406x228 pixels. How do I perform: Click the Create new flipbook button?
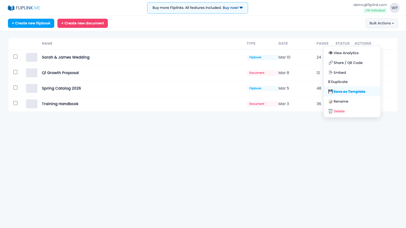(31, 23)
